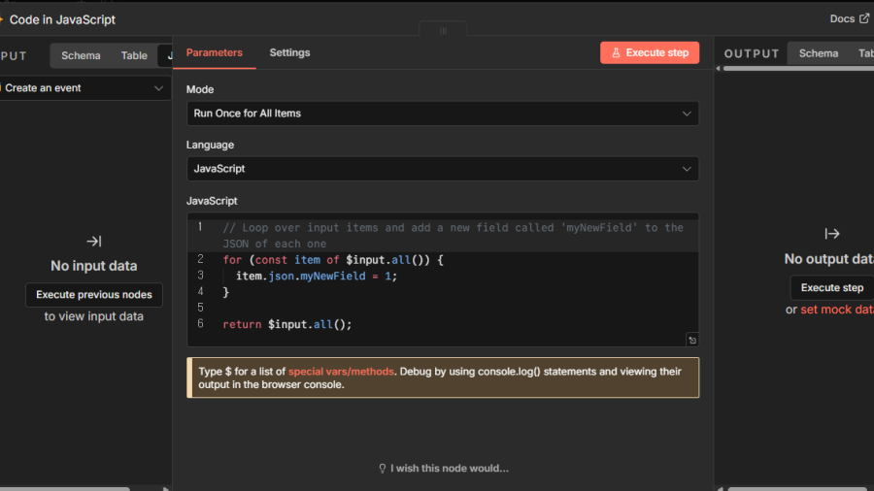The image size is (874, 491).
Task: Open the special vars/methods link
Action: pos(341,372)
